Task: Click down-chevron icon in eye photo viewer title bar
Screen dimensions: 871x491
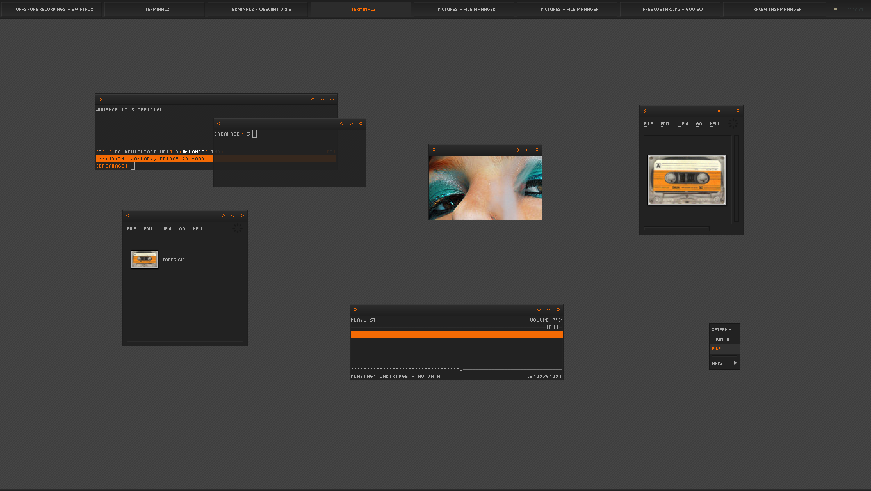Action: click(537, 150)
